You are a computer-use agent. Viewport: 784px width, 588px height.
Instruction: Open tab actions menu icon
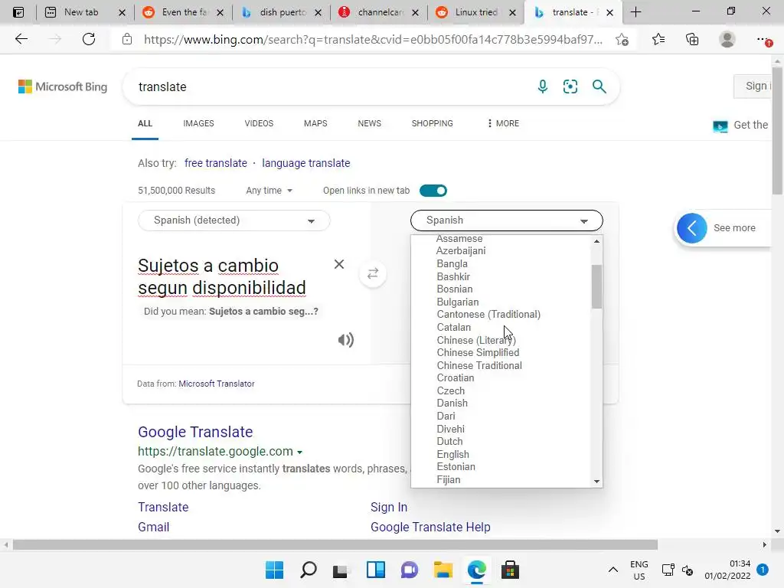coord(18,12)
